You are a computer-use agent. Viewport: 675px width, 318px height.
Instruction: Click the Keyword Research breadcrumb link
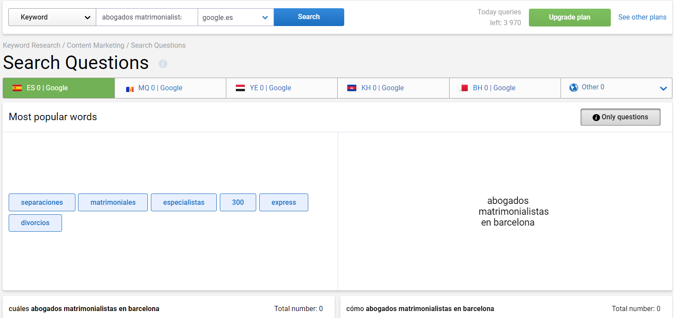(x=31, y=45)
